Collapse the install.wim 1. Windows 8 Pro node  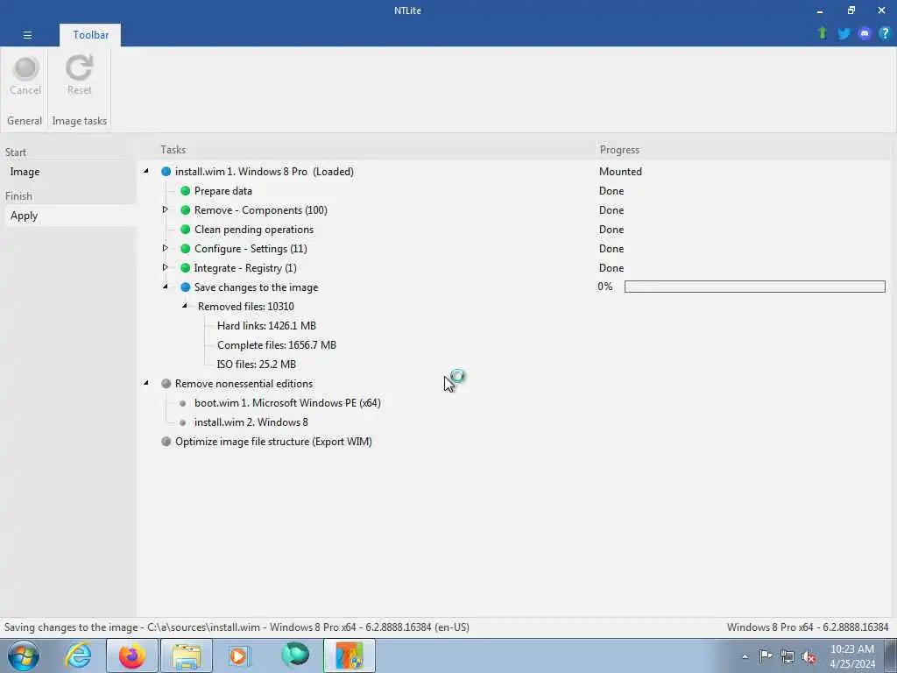coord(146,171)
